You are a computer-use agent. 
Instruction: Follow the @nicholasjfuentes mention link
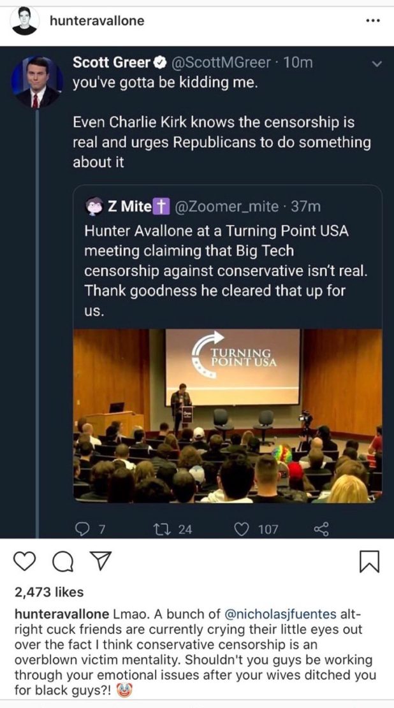(281, 614)
